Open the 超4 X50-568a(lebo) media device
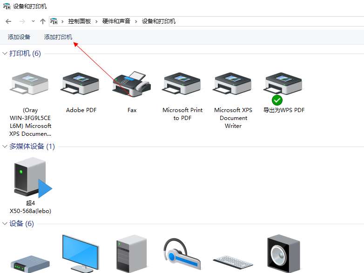The height and width of the screenshot is (273, 364). click(x=31, y=177)
